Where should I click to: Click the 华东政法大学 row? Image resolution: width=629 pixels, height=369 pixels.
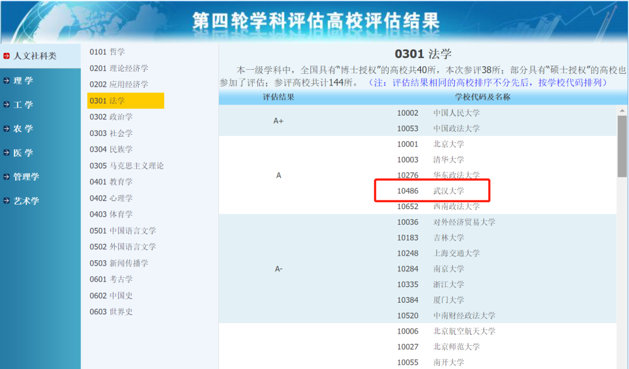pyautogui.click(x=439, y=175)
